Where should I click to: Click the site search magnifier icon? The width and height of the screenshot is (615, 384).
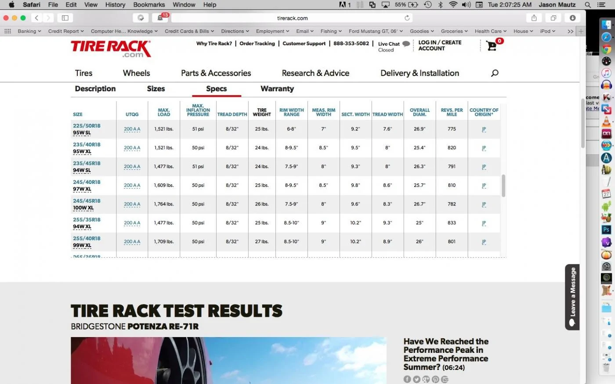coord(495,73)
